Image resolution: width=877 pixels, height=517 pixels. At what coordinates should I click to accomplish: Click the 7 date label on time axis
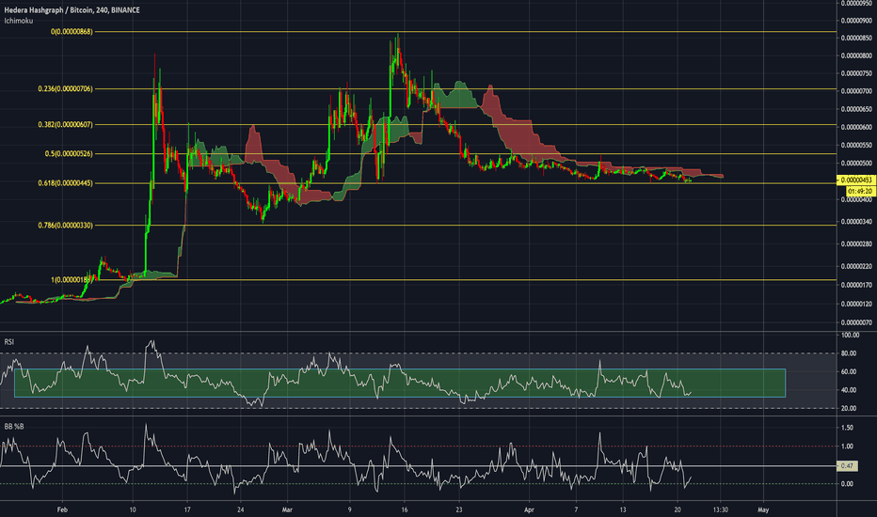576,509
